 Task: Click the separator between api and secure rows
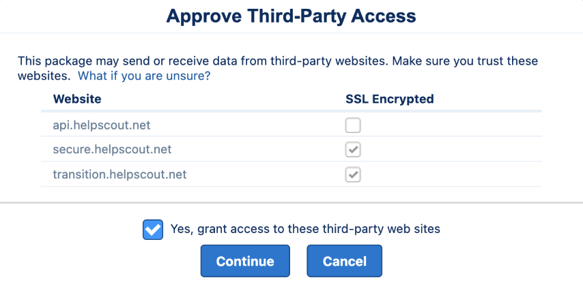point(291,137)
